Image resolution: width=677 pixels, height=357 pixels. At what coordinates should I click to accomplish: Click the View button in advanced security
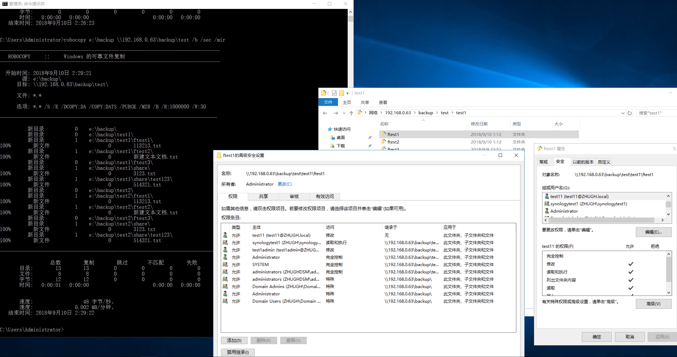tap(293, 340)
